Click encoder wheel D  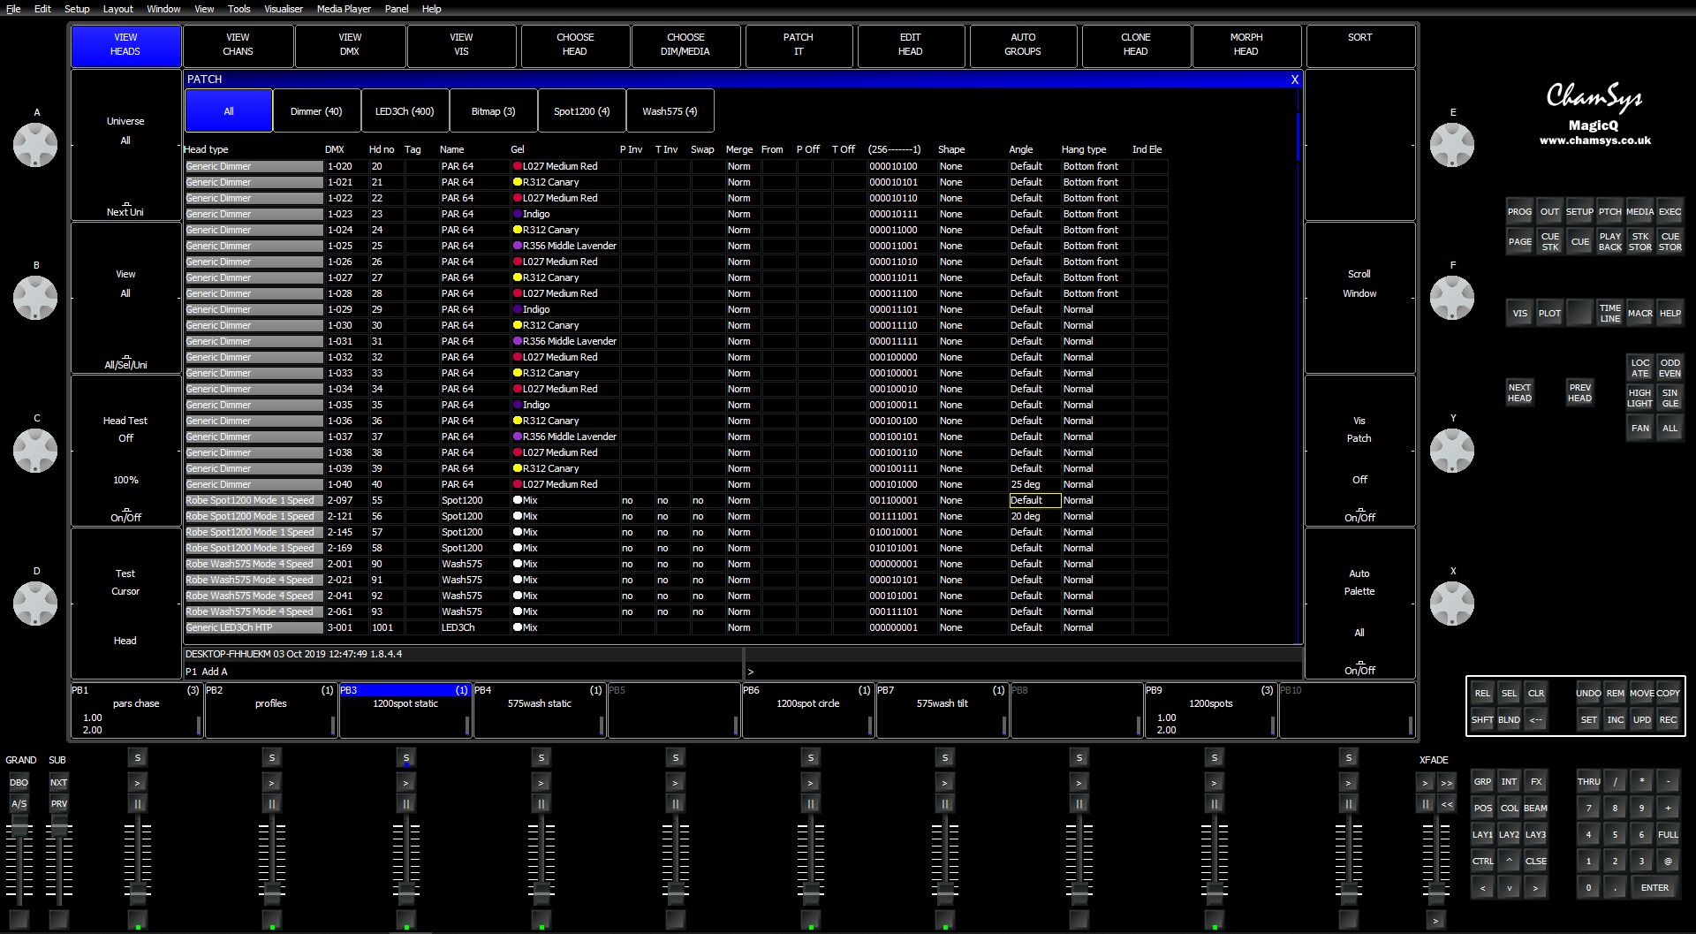[x=35, y=604]
